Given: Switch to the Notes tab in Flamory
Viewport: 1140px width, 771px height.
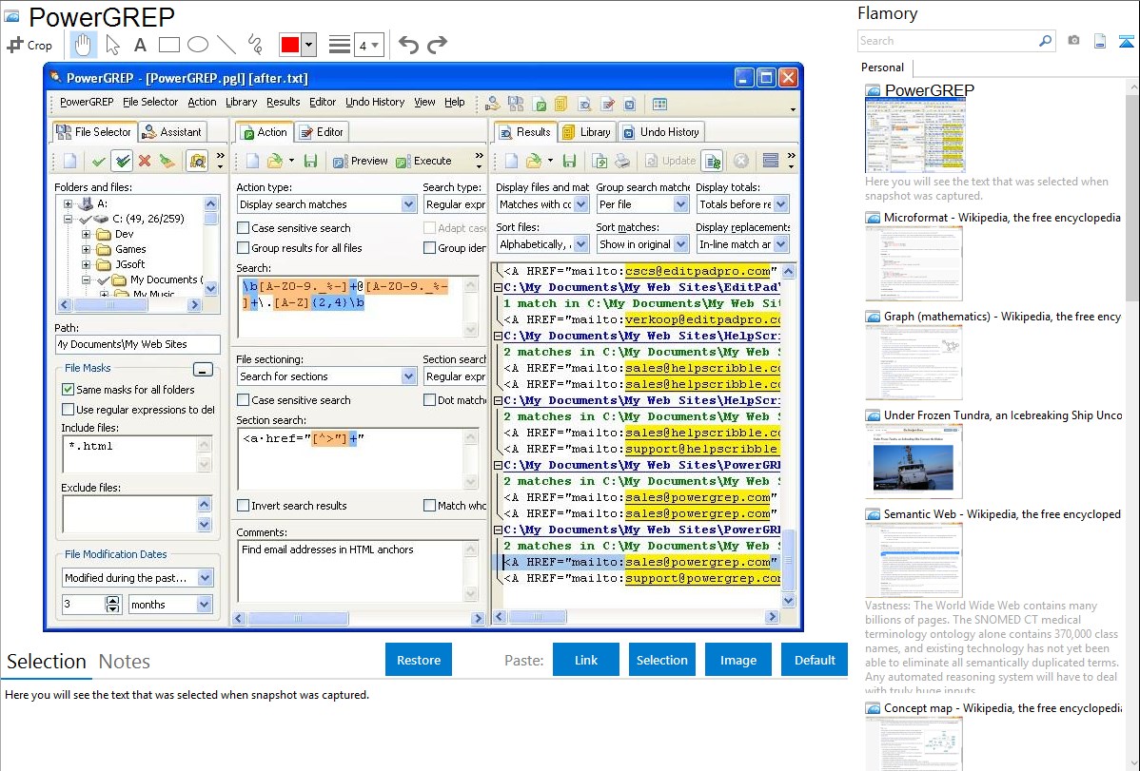Looking at the screenshot, I should point(125,662).
